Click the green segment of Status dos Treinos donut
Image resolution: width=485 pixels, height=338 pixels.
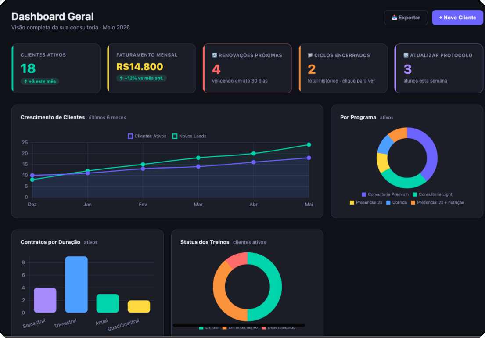[x=275, y=287]
